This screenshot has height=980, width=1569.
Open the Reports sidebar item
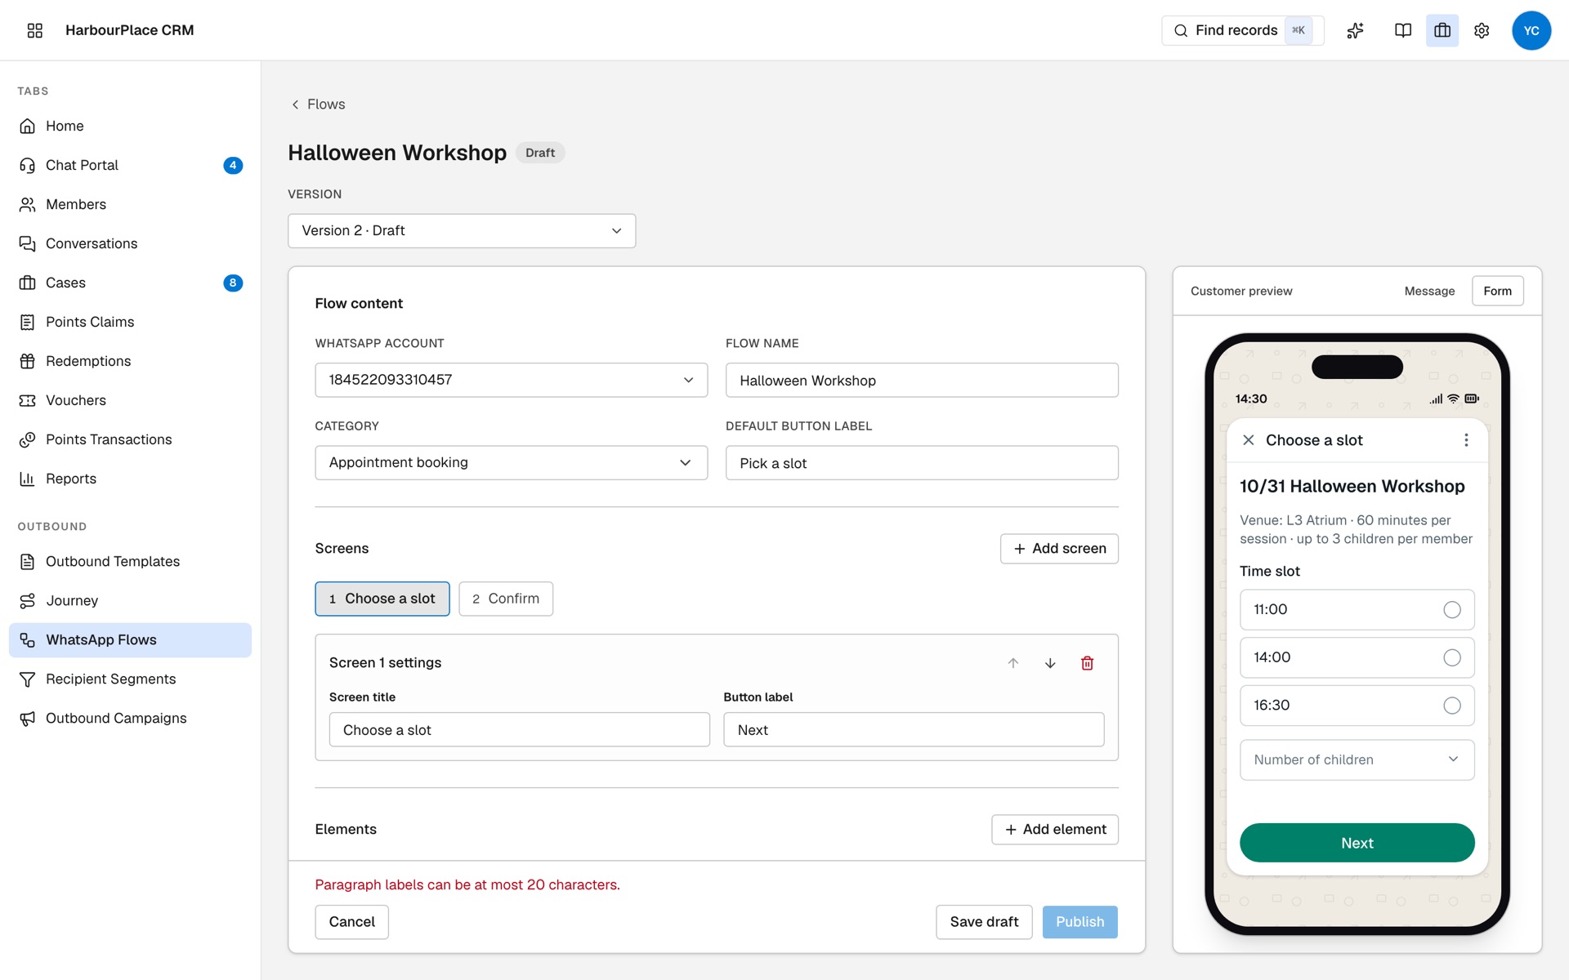click(x=130, y=479)
